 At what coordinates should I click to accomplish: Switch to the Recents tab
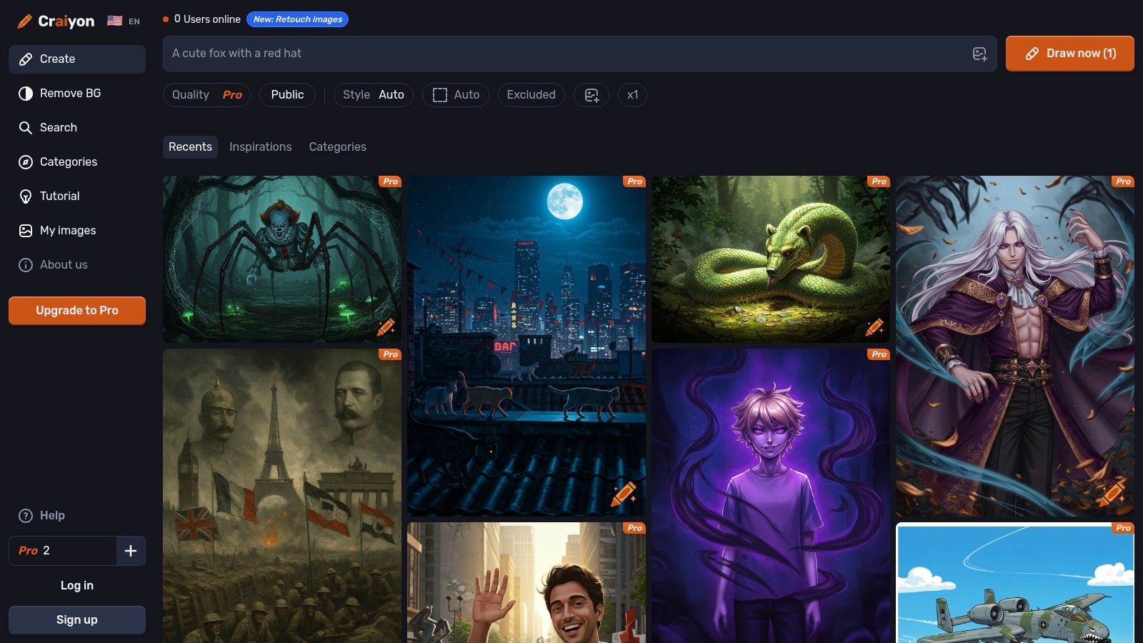[191, 147]
